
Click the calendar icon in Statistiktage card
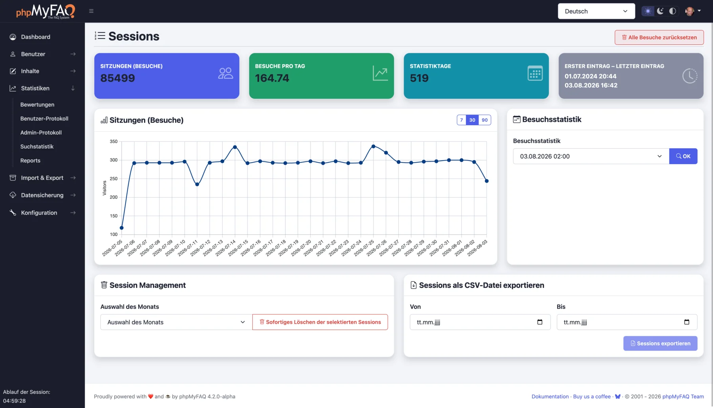coord(535,73)
